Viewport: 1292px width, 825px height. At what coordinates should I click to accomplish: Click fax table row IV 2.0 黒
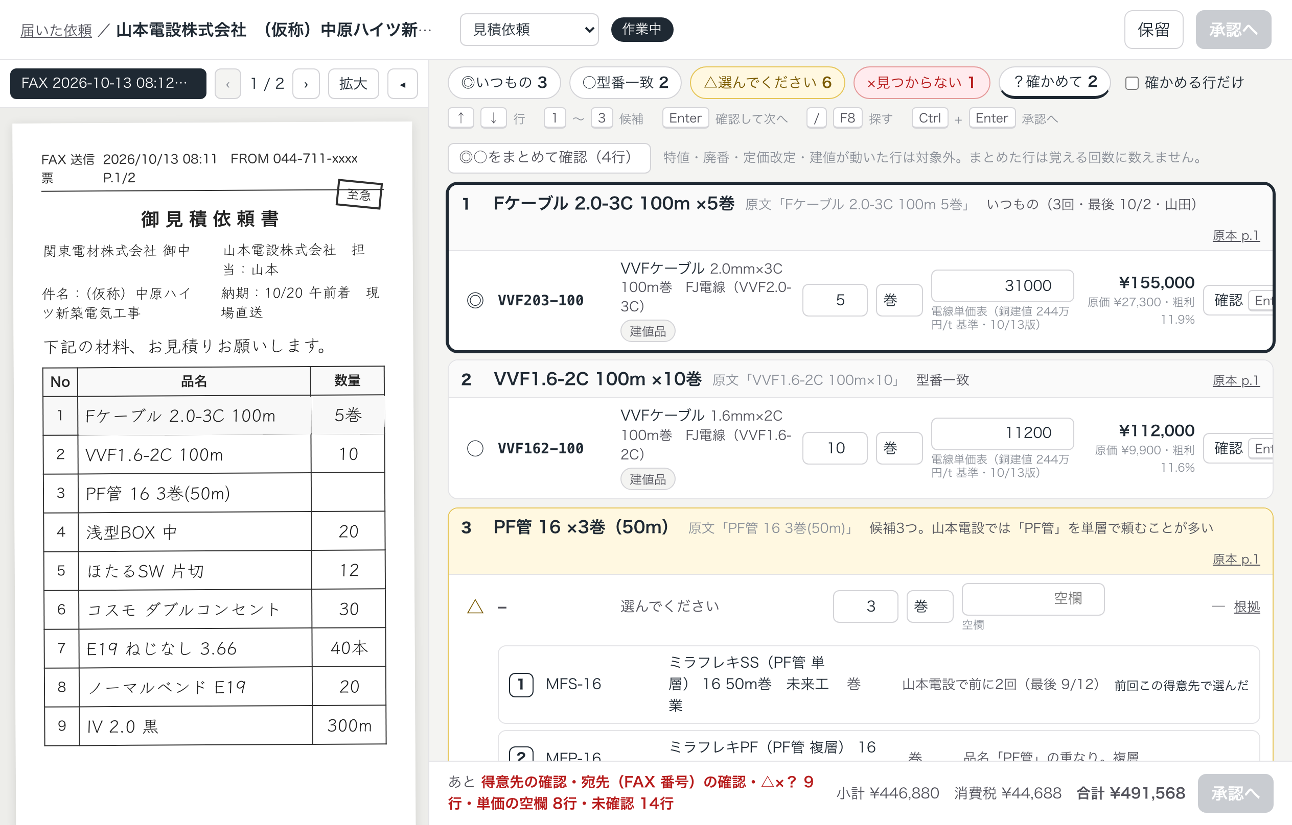pos(215,726)
